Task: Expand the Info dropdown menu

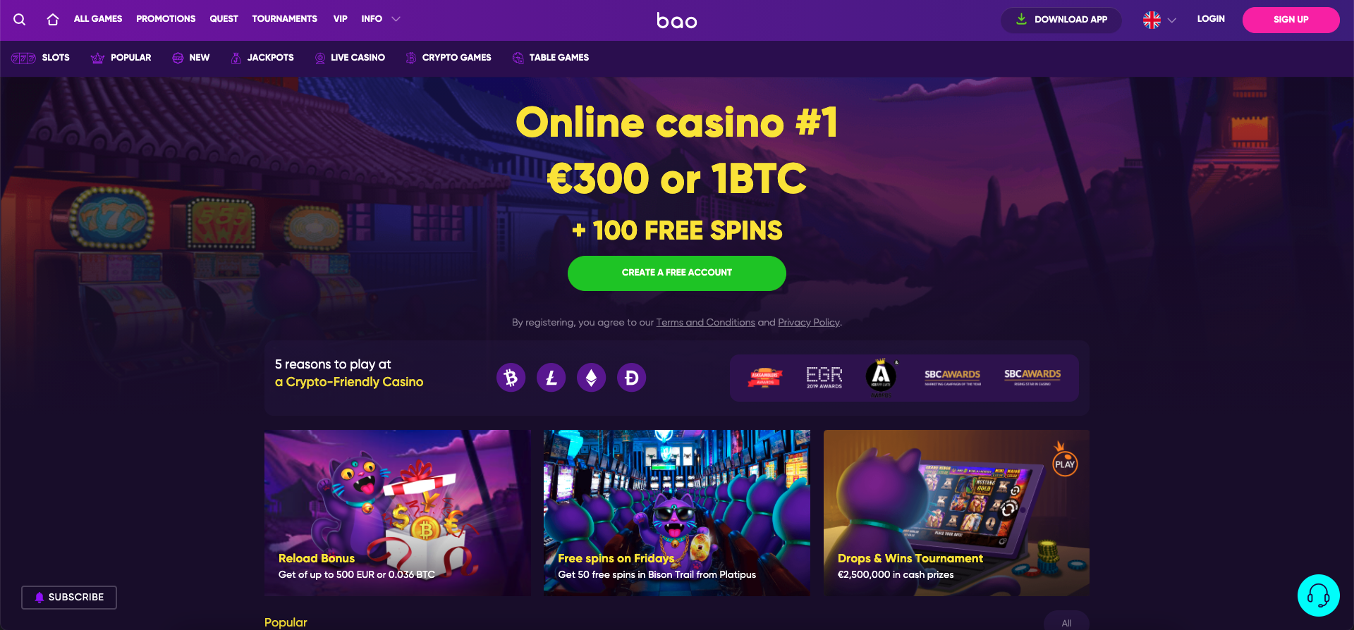Action: [x=381, y=19]
